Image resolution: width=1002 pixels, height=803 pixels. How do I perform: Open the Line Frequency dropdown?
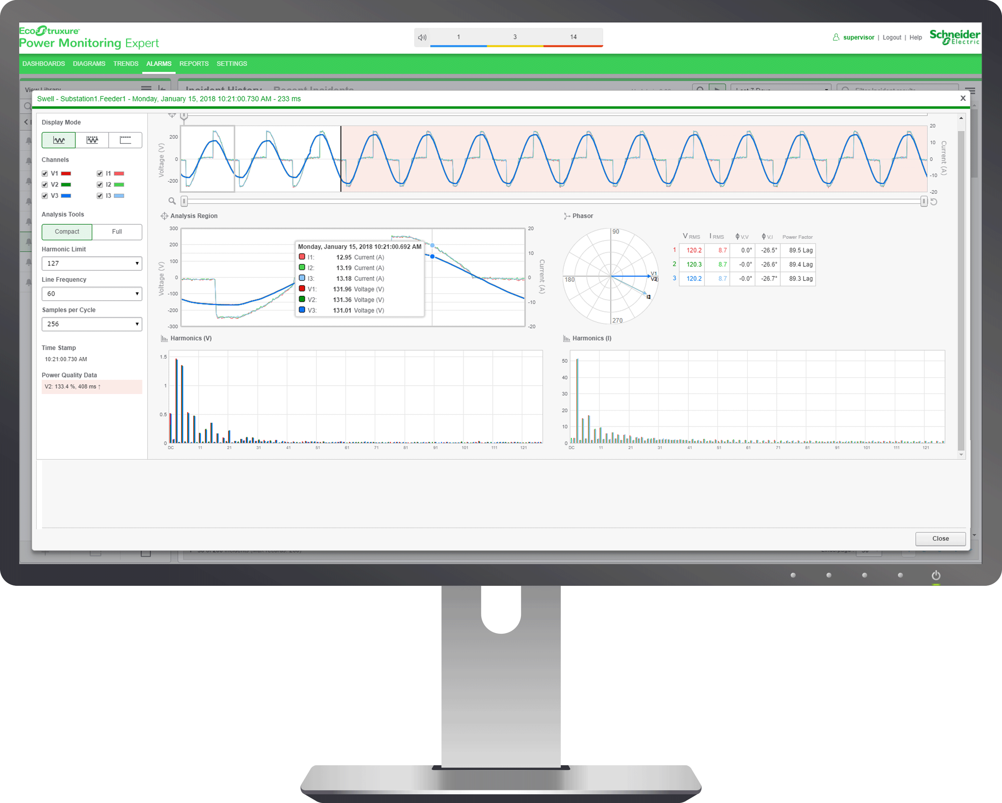[92, 294]
